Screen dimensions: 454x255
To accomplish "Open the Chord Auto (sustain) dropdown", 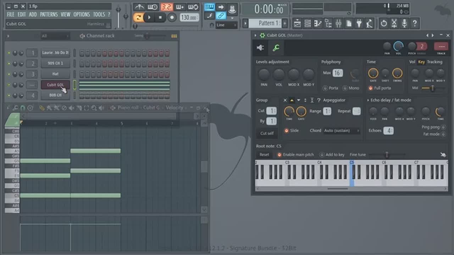I will tap(342, 131).
